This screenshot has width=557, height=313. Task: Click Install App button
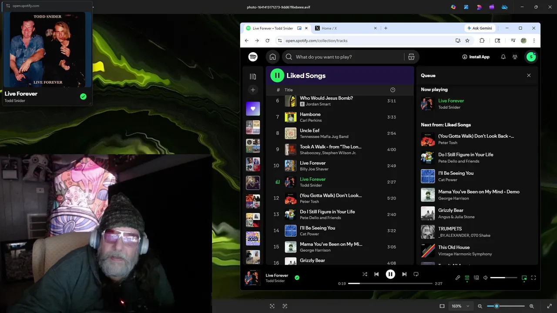click(x=476, y=57)
